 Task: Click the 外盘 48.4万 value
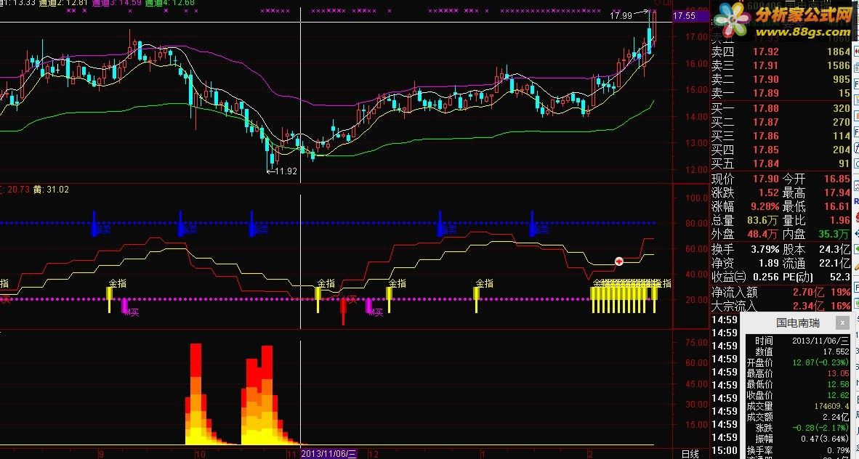tap(762, 234)
